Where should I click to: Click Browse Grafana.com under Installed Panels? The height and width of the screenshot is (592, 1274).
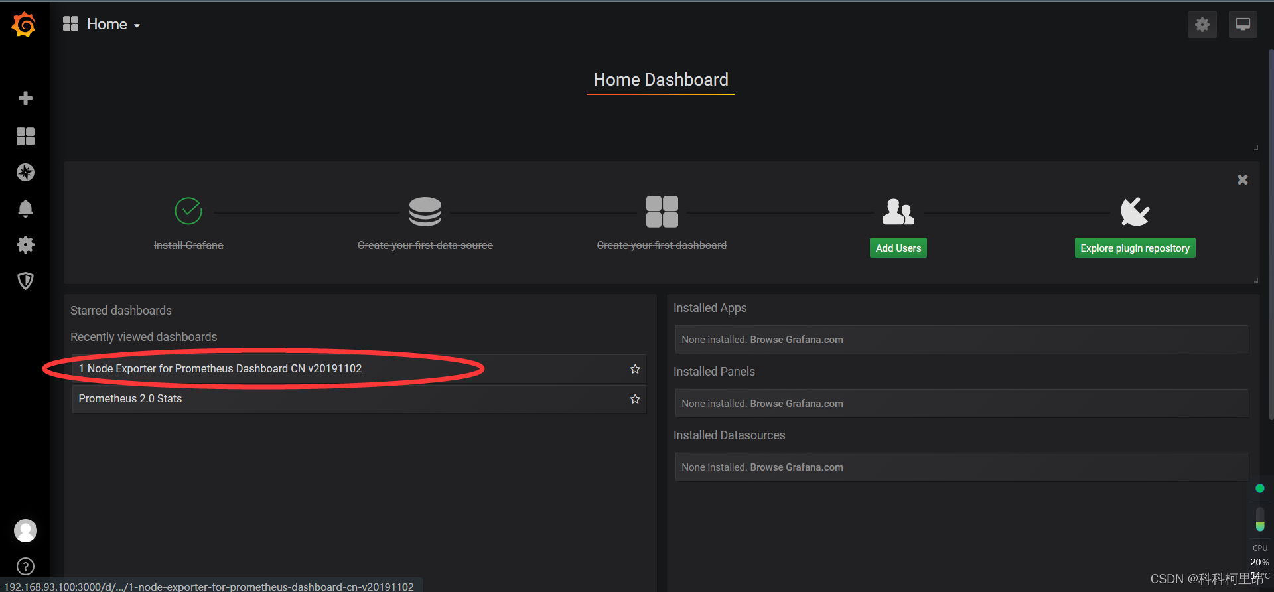tap(796, 404)
